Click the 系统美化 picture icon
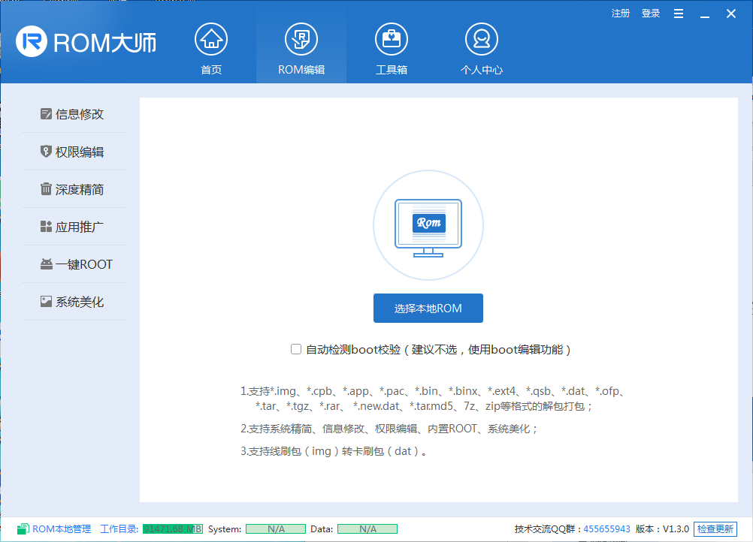The height and width of the screenshot is (542, 753). 46,301
